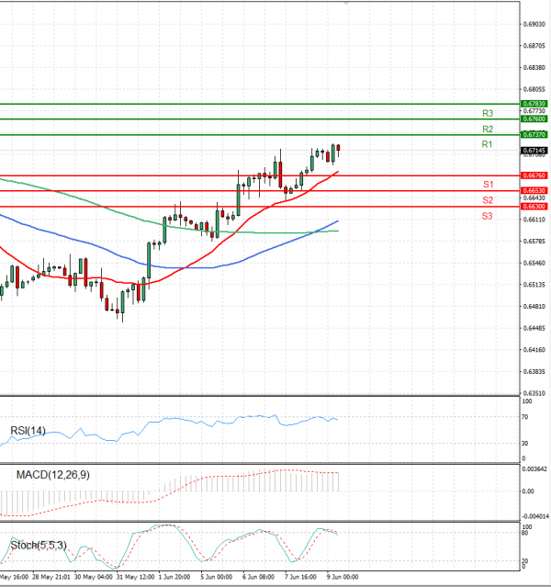The height and width of the screenshot is (587, 551).
Task: Click the -0.004014 MACD scale value
Action: (x=534, y=516)
